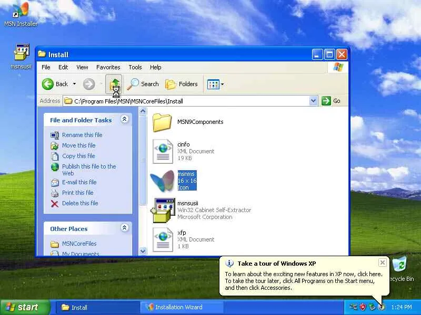Click the Print this file printer icon
This screenshot has width=421, height=315.
click(x=55, y=193)
